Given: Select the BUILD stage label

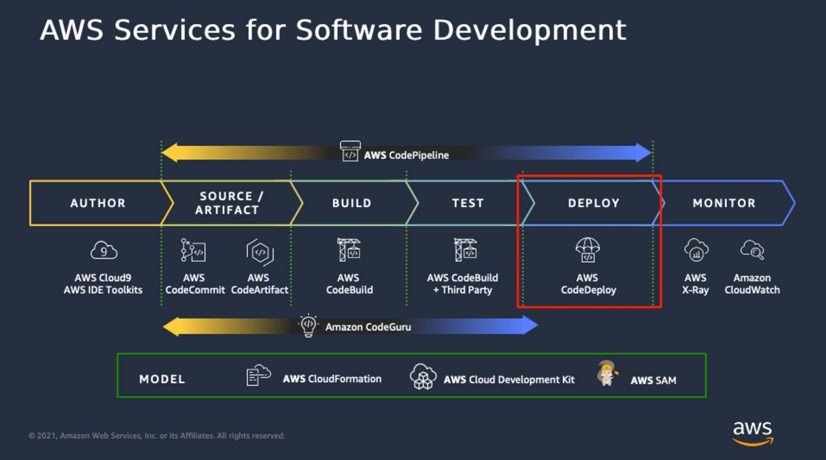Looking at the screenshot, I should (x=352, y=203).
